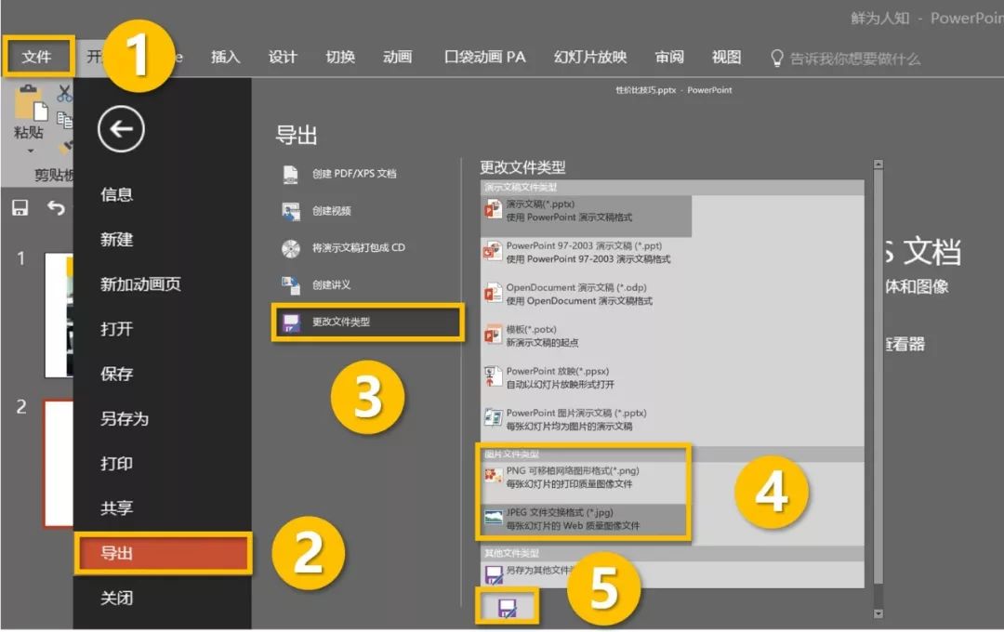Open the 文件 menu
1004x632 pixels.
point(38,56)
